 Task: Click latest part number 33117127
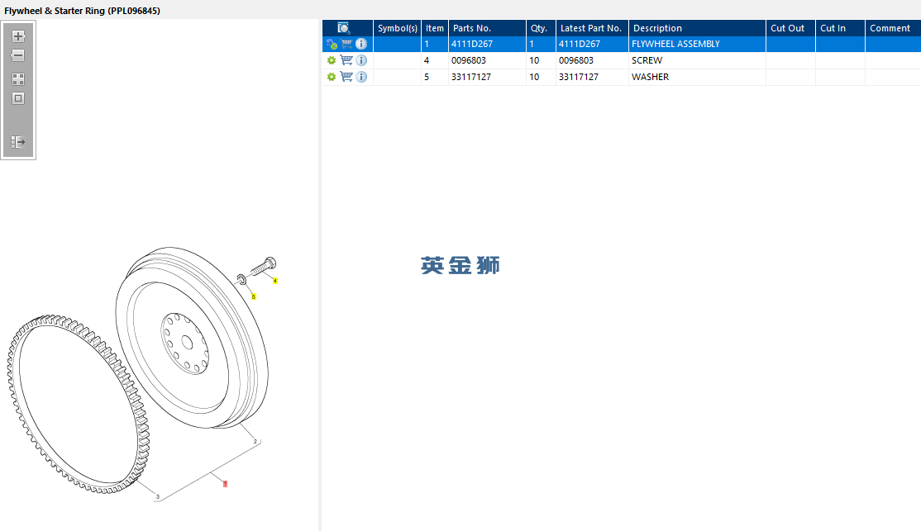[579, 77]
